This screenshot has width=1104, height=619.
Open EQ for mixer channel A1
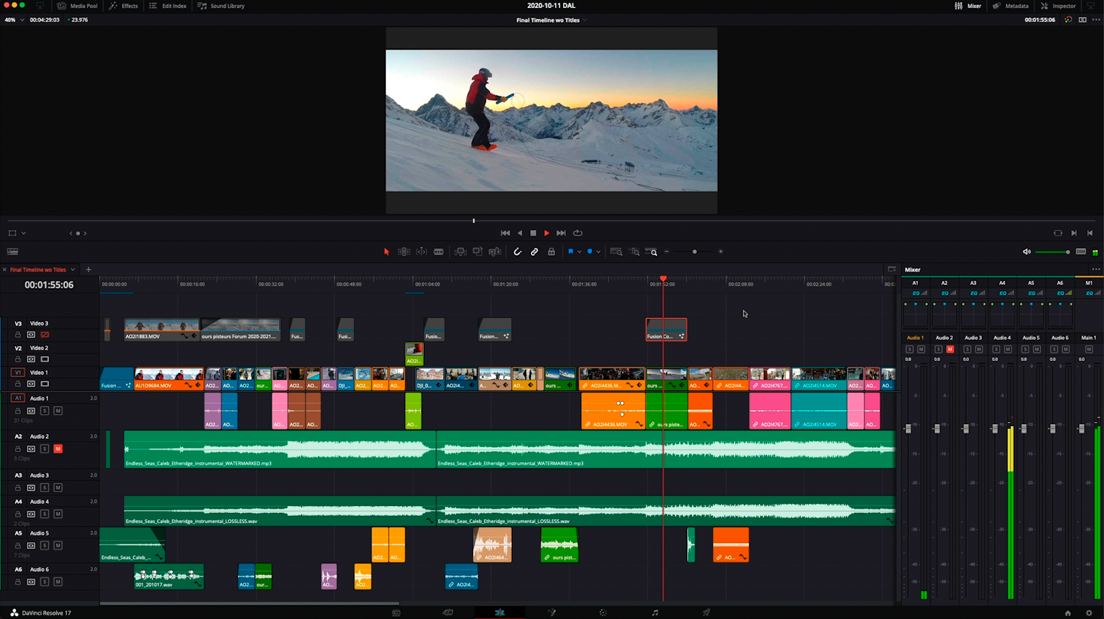click(915, 293)
